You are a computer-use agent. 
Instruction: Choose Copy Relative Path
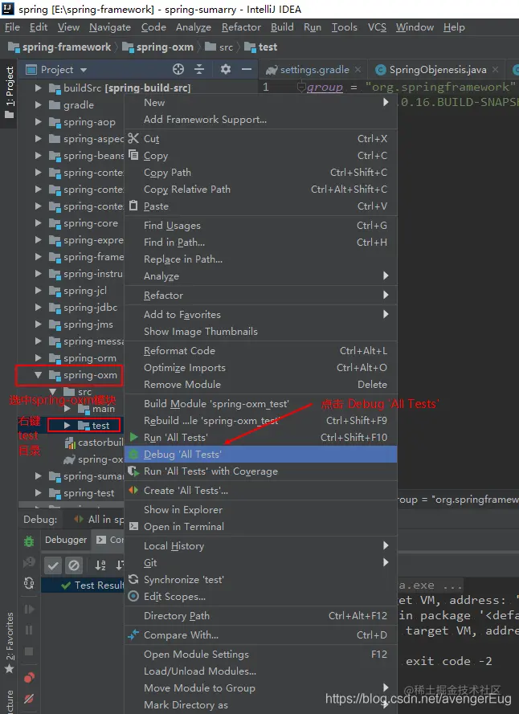[260, 190]
